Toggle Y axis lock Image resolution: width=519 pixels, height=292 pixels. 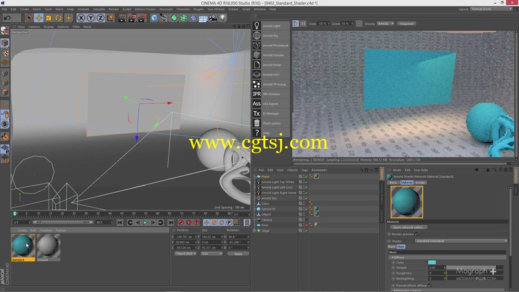(x=91, y=18)
